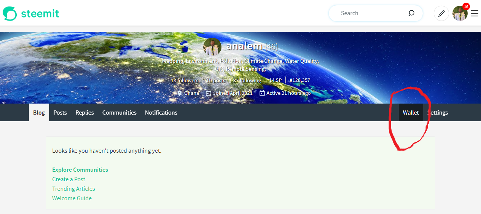Focus the Search input field
The height and width of the screenshot is (214, 481).
(376, 13)
